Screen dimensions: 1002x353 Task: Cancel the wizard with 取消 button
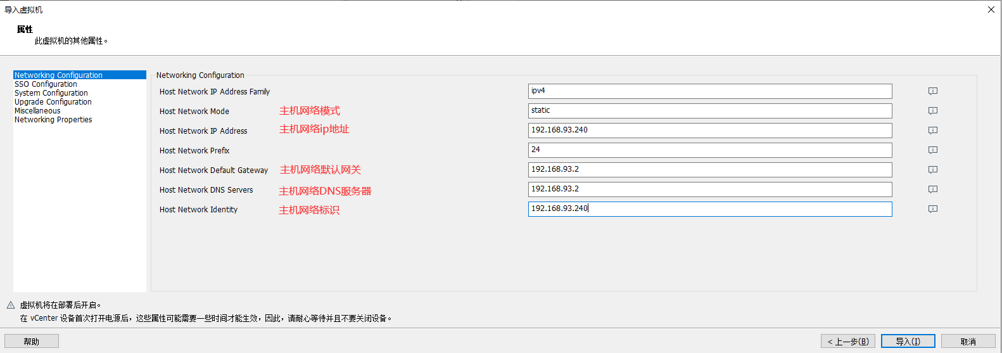coord(968,341)
